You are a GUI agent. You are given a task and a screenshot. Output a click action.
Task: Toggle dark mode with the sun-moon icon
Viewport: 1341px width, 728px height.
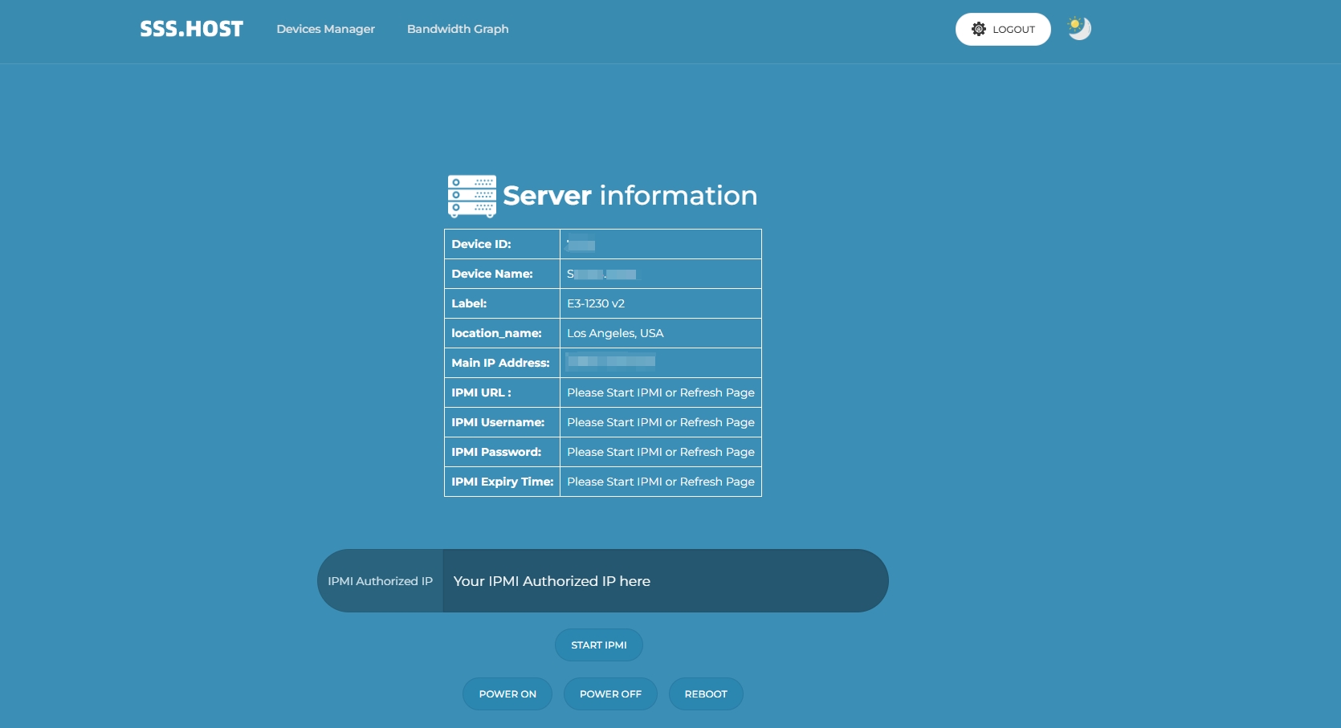(x=1078, y=28)
